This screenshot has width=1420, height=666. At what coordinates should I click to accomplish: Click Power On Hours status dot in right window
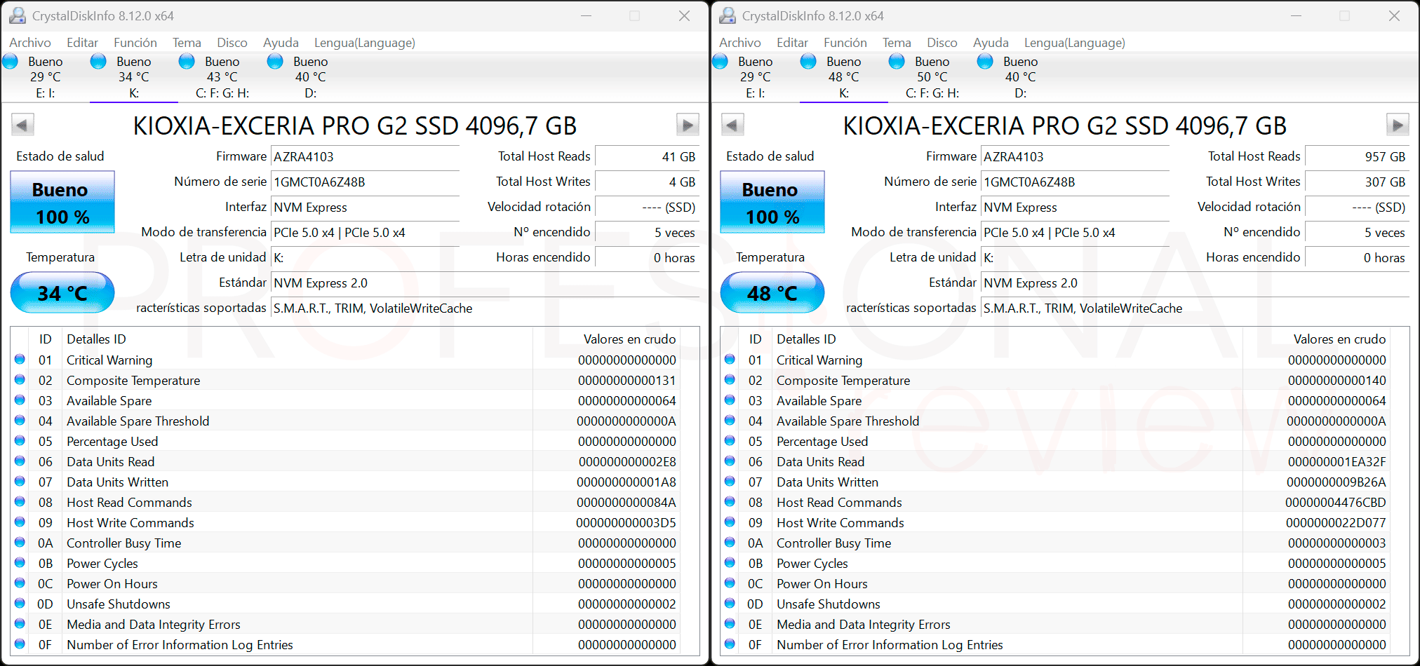(730, 583)
